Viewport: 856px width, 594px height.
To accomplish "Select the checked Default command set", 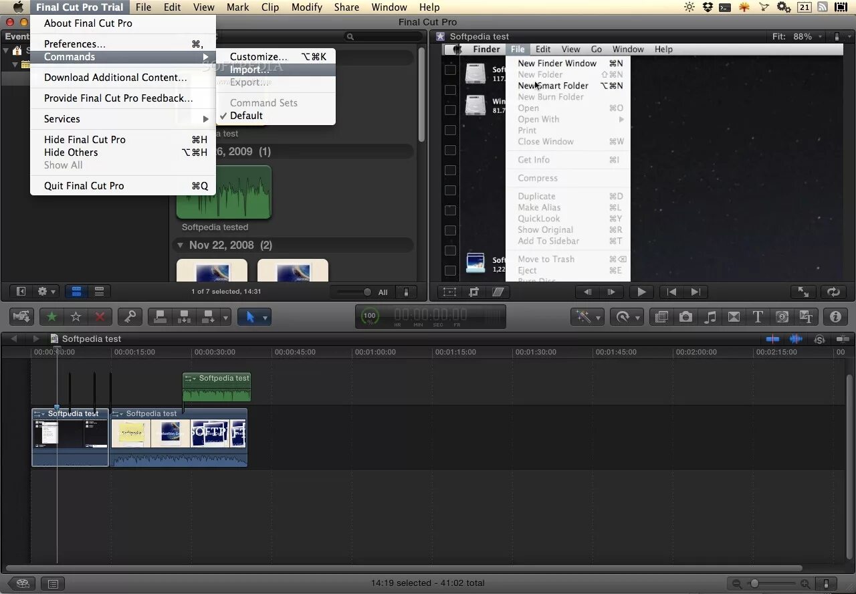I will point(246,116).
